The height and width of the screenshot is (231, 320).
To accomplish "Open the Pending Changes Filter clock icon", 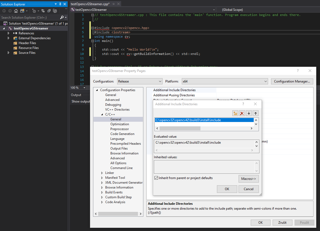I will (x=34, y=11).
